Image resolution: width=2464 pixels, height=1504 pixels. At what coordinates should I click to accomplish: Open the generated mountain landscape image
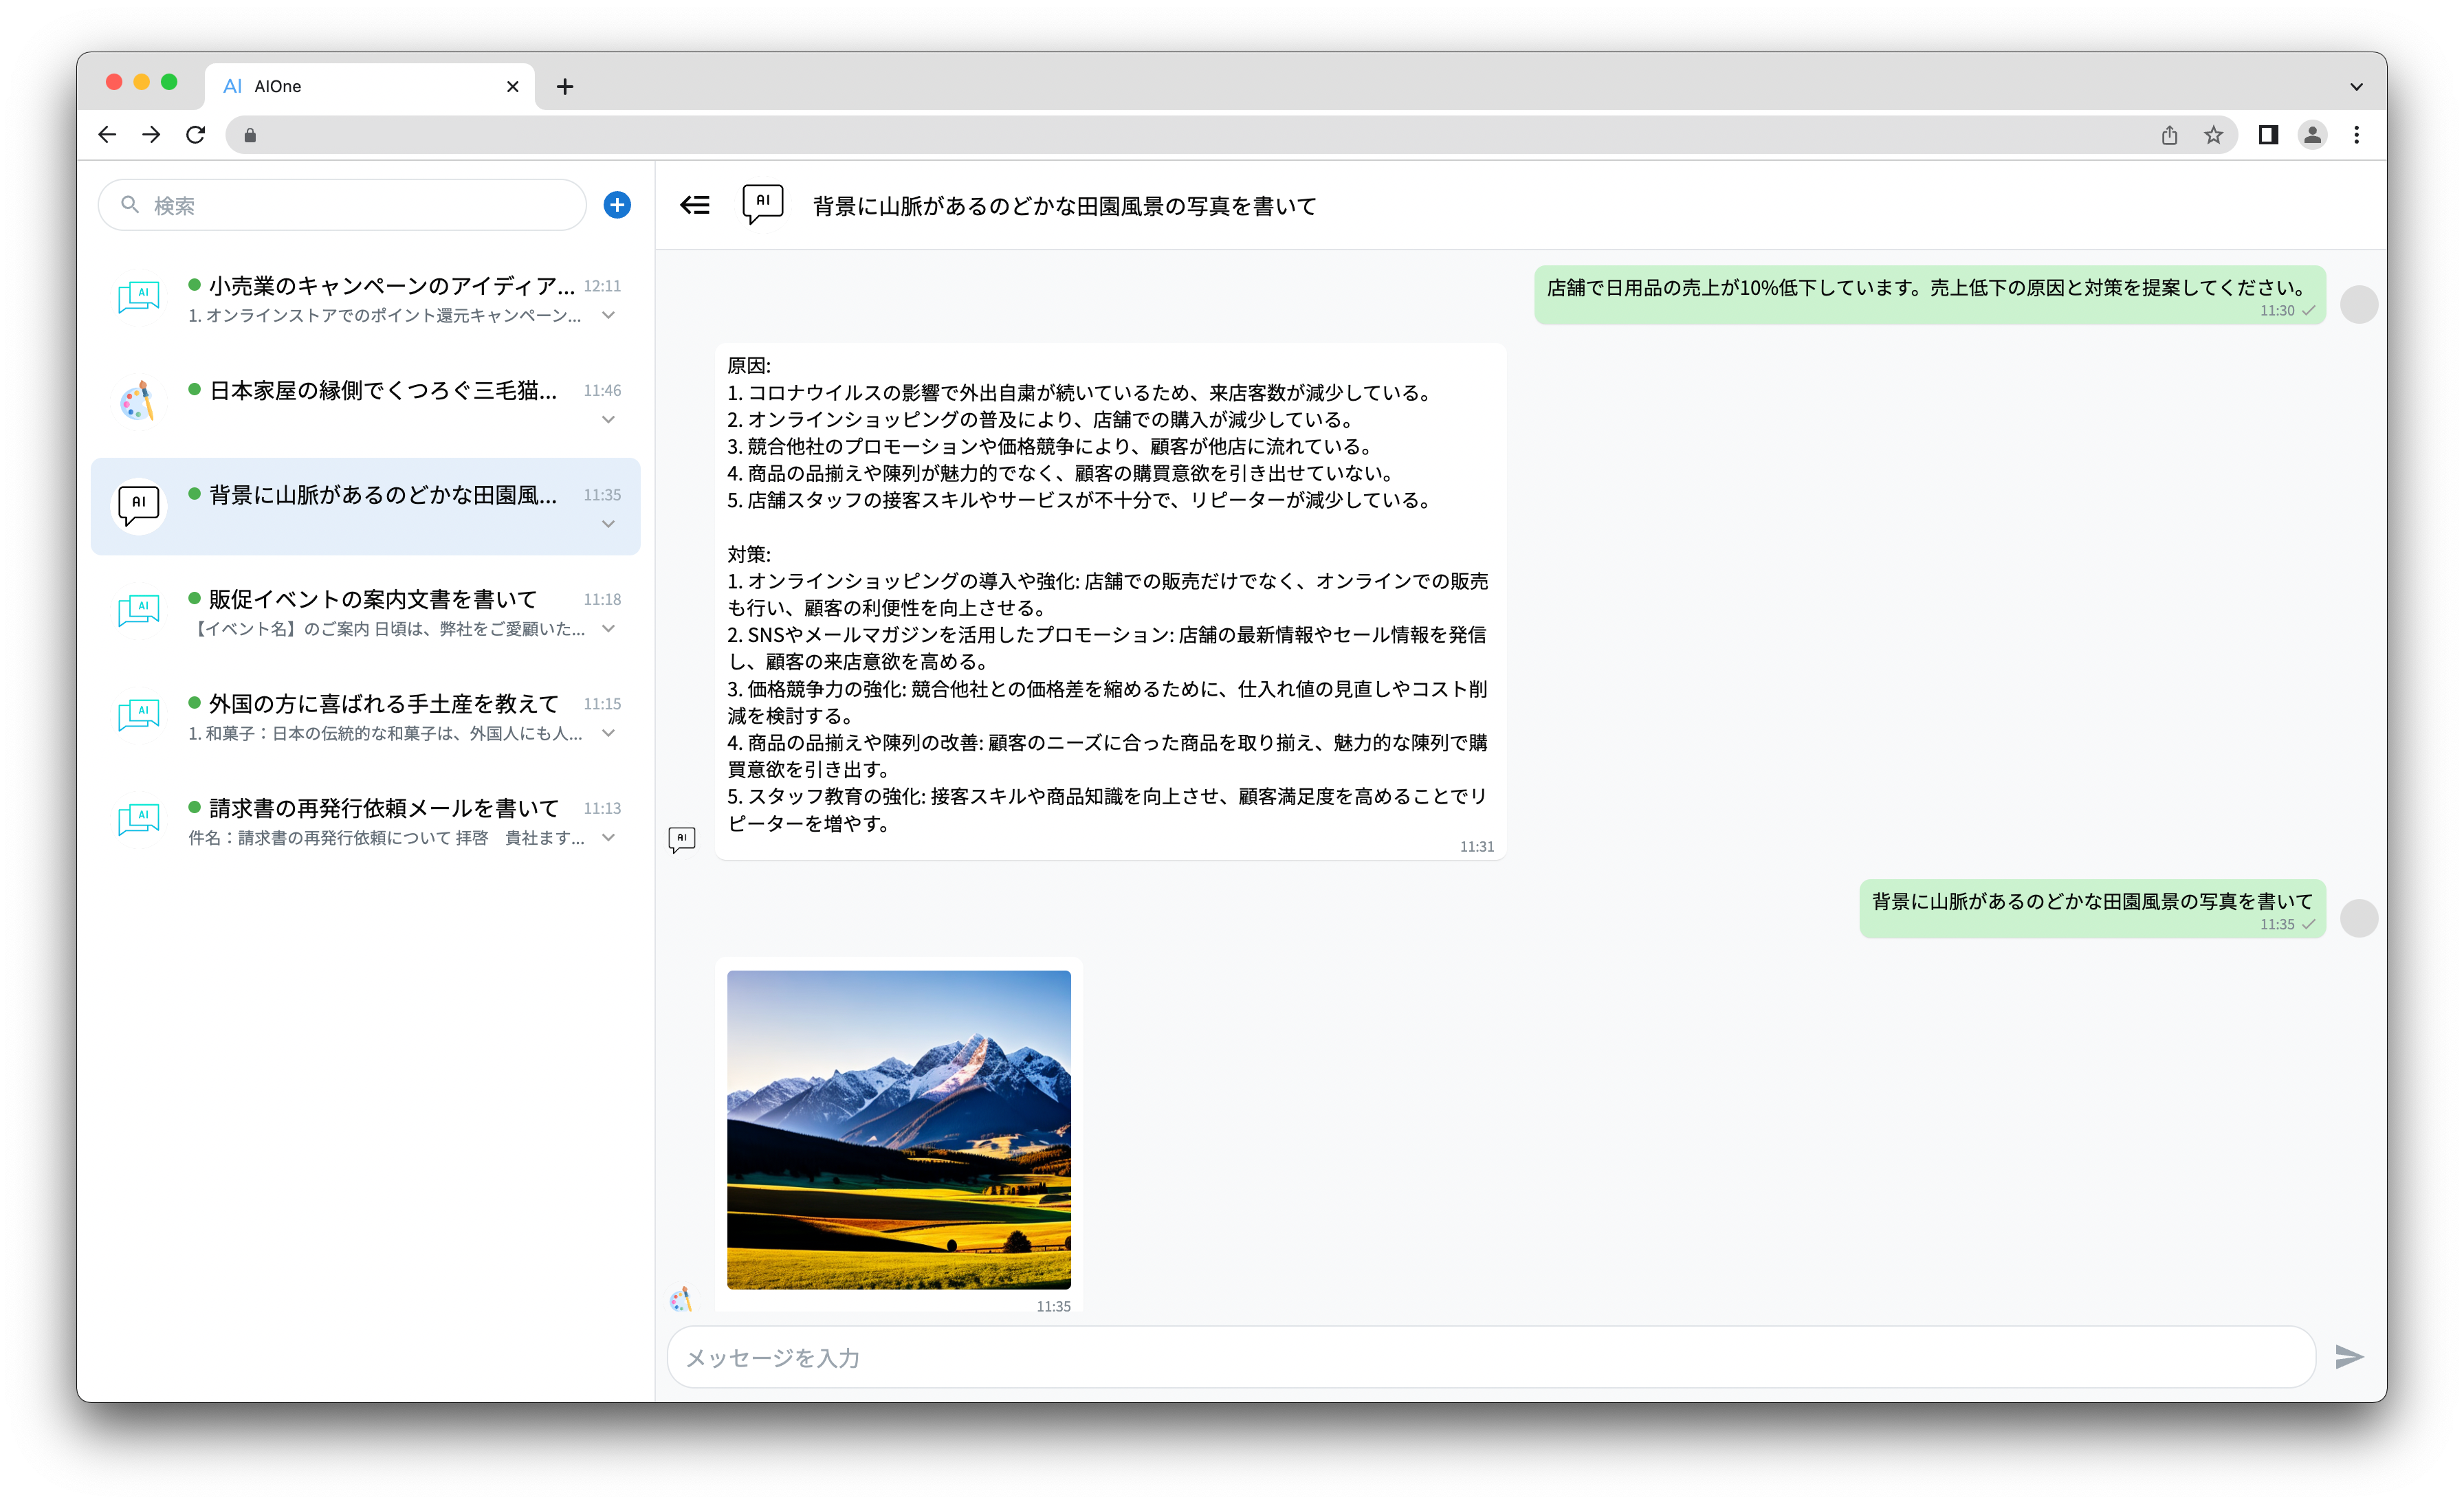click(x=898, y=1129)
